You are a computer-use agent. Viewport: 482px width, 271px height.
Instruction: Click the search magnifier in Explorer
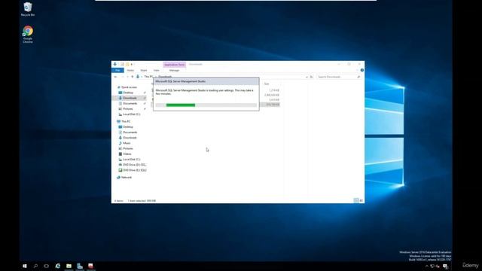click(358, 77)
